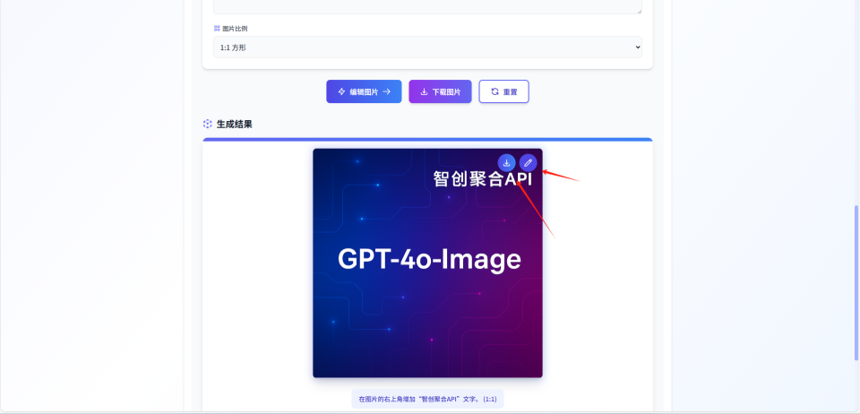Image resolution: width=860 pixels, height=414 pixels.
Task: Click the 重置 button
Action: point(504,91)
